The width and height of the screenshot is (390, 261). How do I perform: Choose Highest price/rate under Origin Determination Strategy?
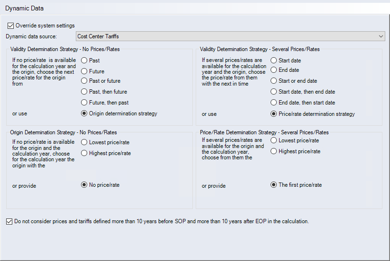pyautogui.click(x=84, y=153)
